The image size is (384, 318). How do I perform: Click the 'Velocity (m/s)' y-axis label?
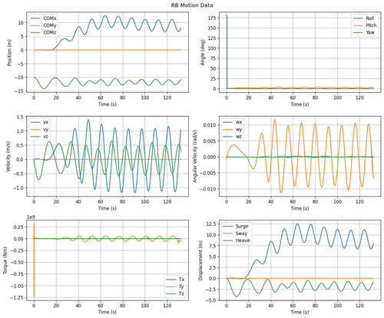tap(8, 156)
